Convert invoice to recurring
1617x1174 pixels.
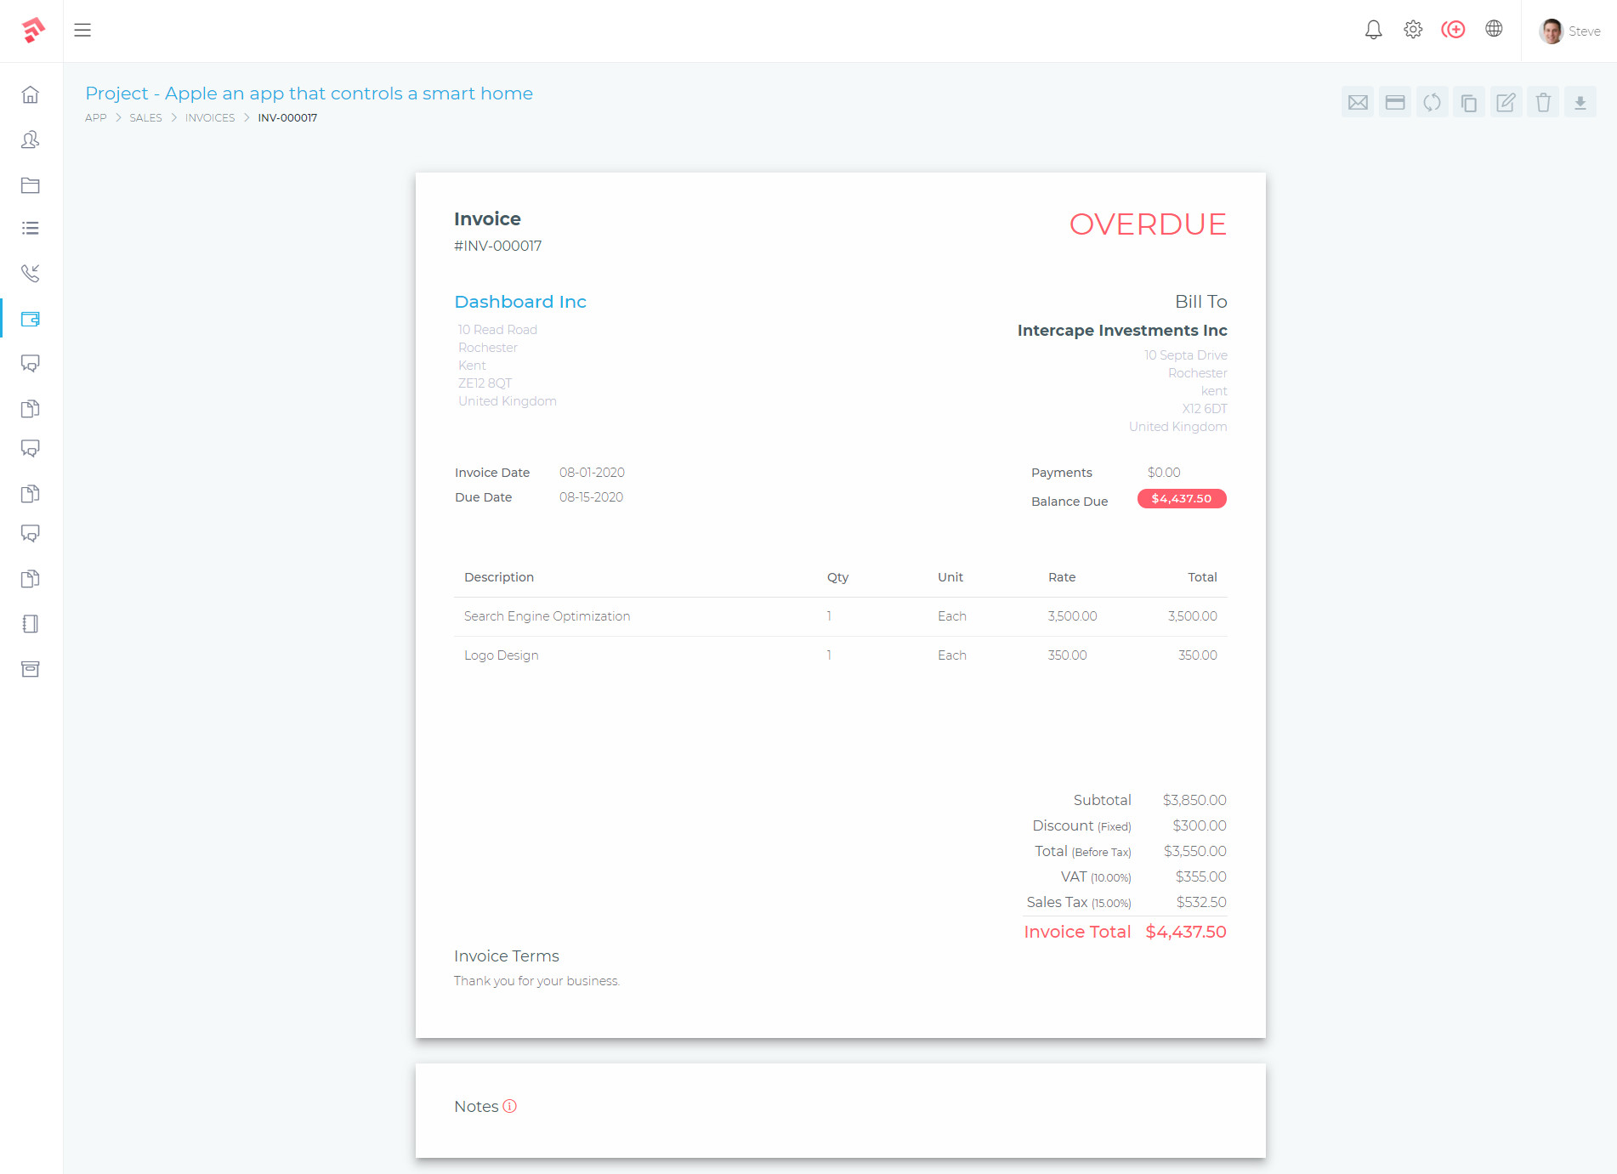click(1433, 101)
